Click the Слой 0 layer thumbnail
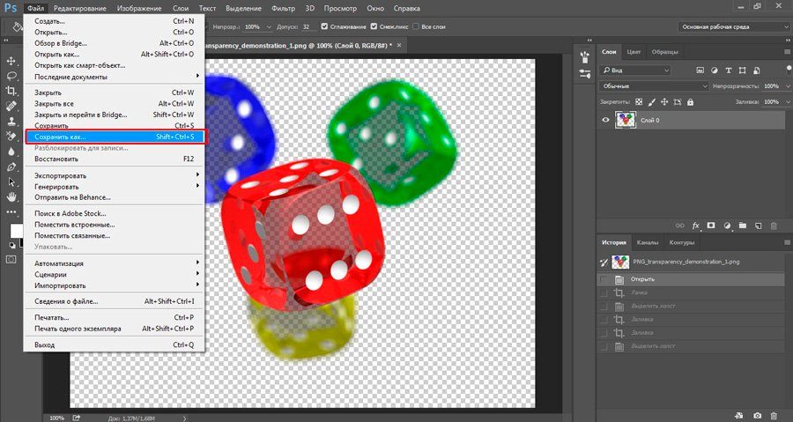Screen dimensions: 793x422 coord(626,121)
